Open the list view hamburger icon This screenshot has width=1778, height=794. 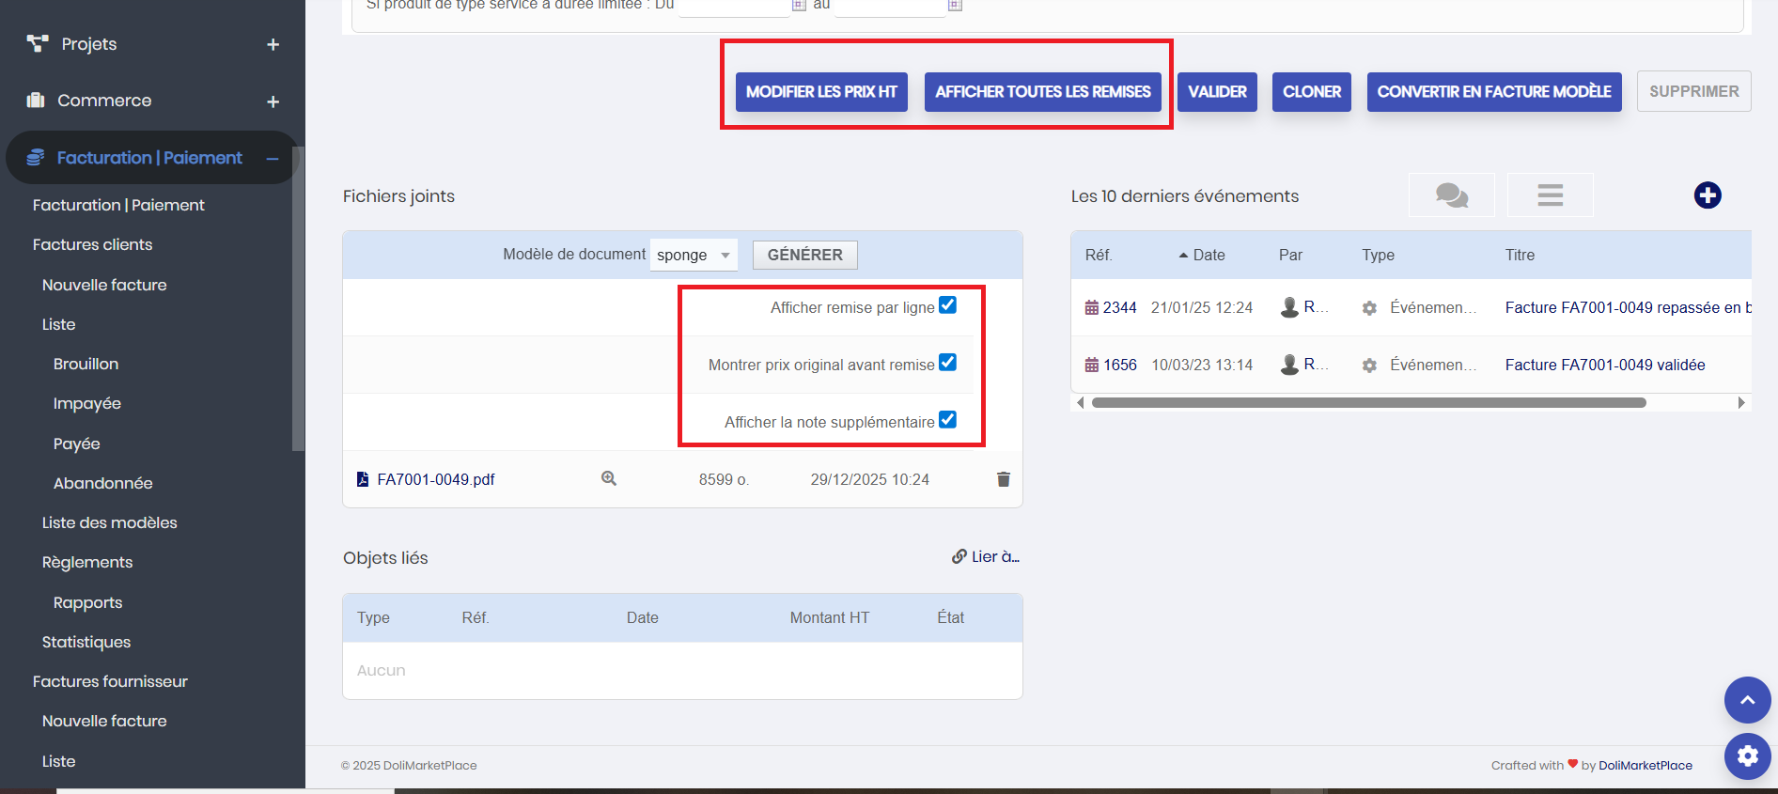[1551, 195]
